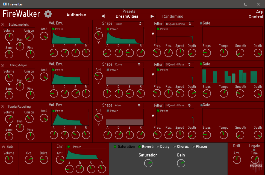
Task: Click the next preset right arrow
Action: tap(152, 16)
